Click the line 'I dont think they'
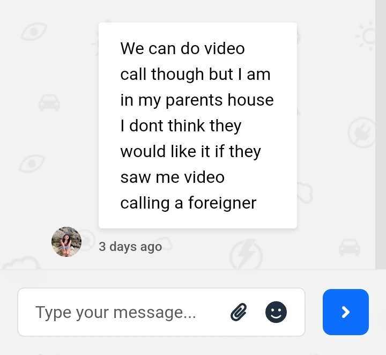Image resolution: width=386 pixels, height=355 pixels. [x=181, y=126]
